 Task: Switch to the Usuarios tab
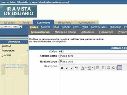(x=10, y=23)
